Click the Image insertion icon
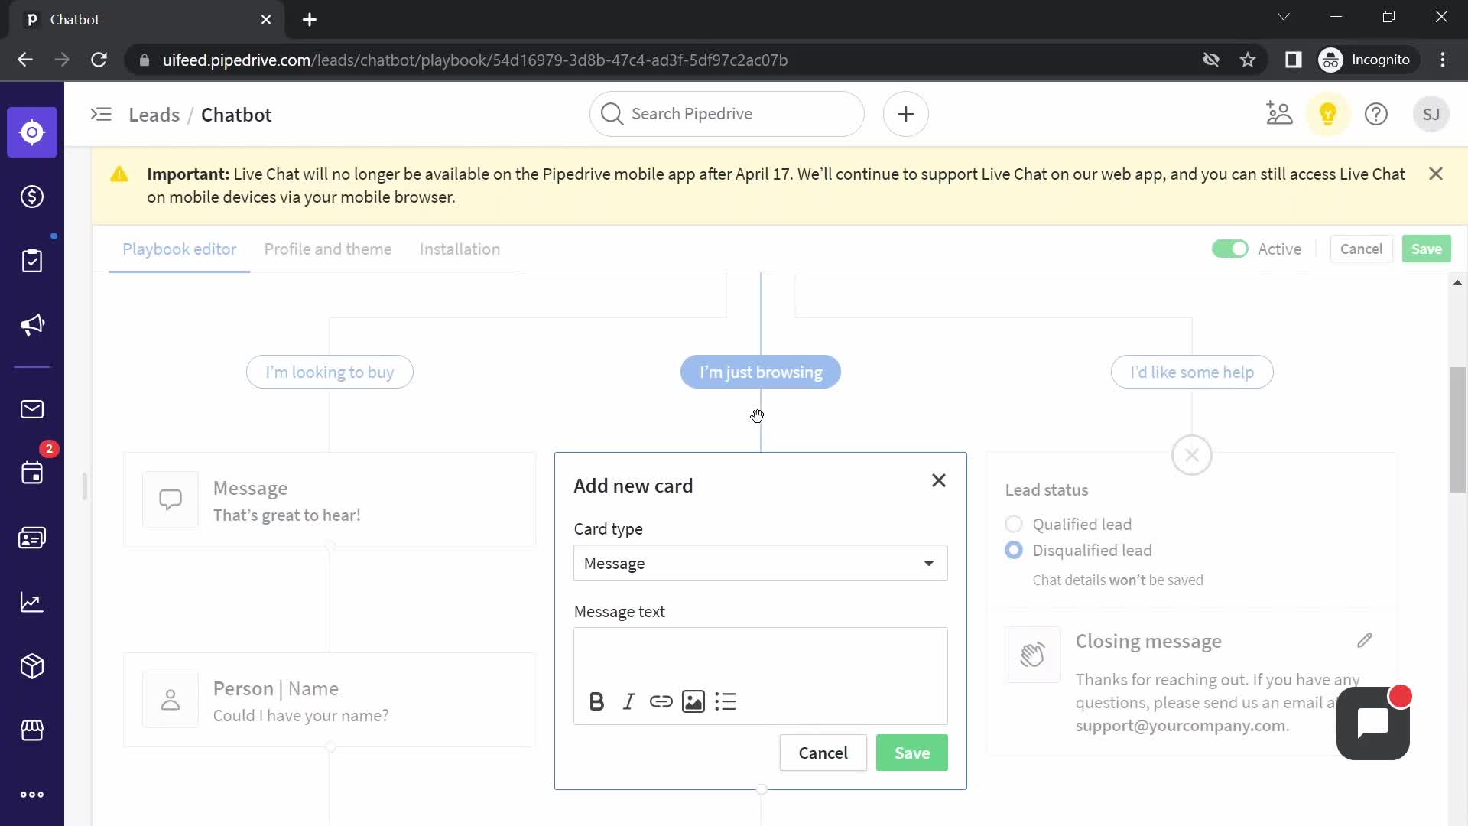1468x826 pixels. pos(693,701)
